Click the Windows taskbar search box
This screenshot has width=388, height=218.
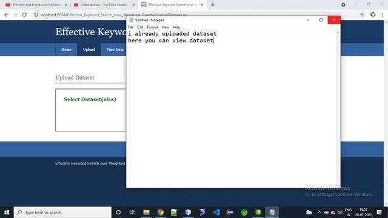click(62, 213)
